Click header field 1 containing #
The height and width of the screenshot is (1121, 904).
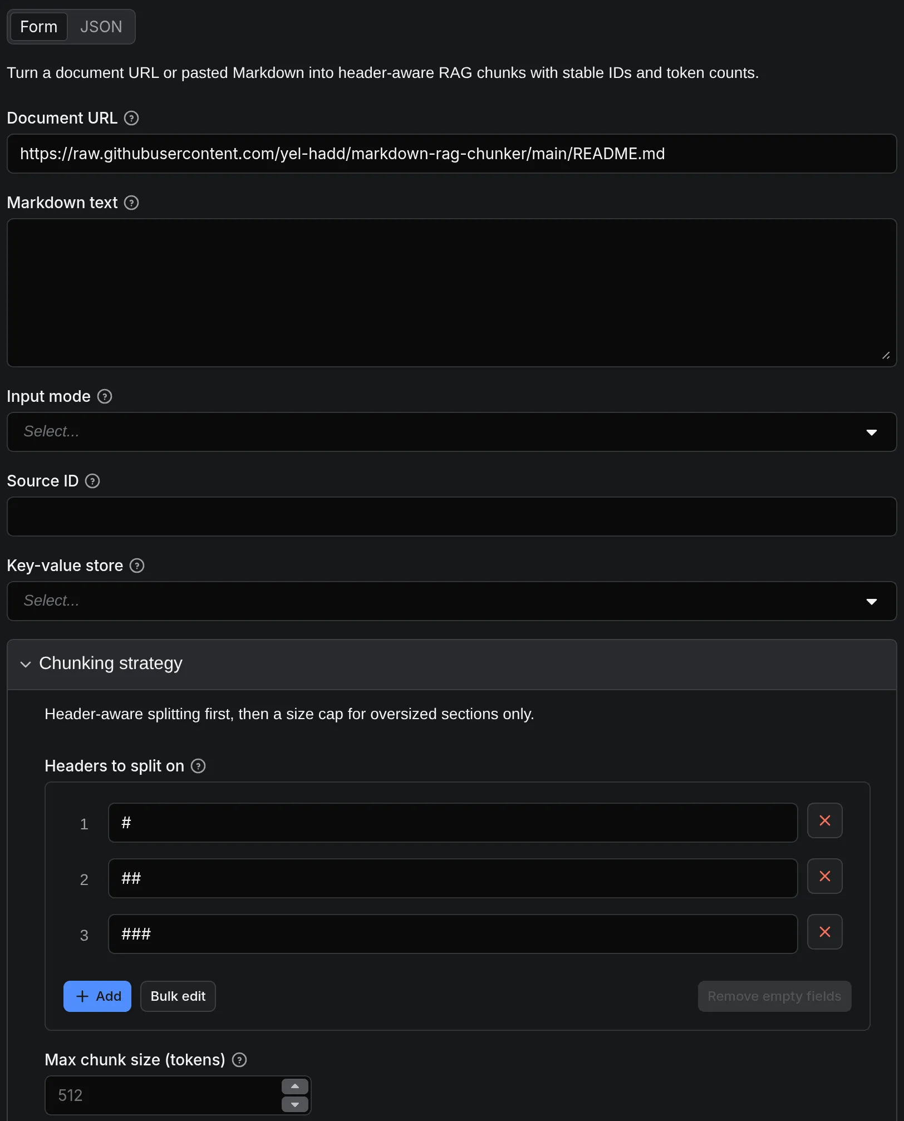[453, 823]
